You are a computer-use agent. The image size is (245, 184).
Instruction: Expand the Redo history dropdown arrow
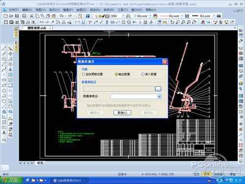(74, 16)
